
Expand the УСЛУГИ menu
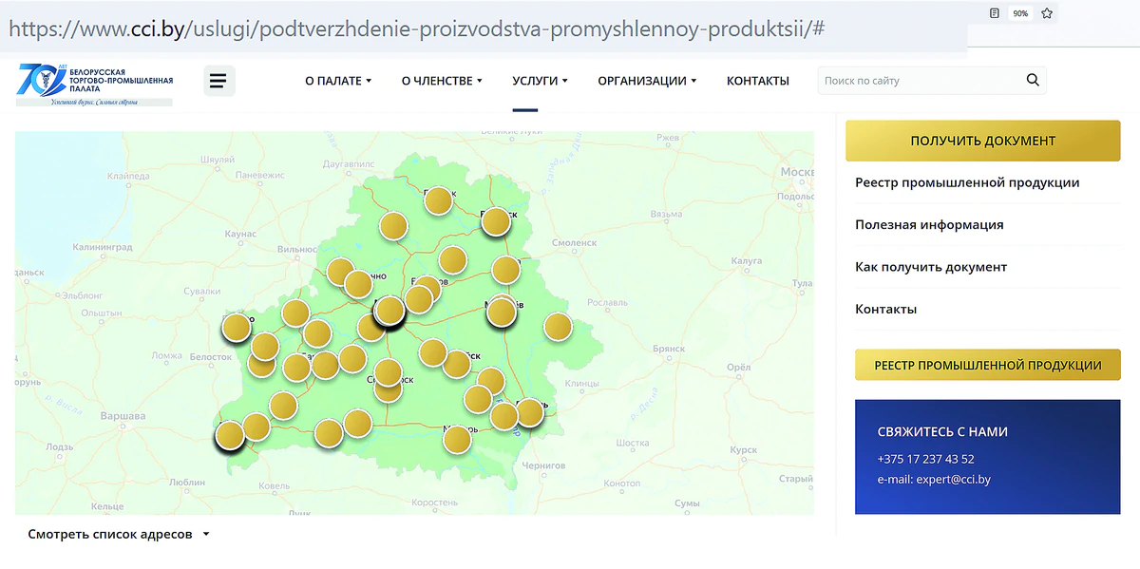[x=540, y=81]
